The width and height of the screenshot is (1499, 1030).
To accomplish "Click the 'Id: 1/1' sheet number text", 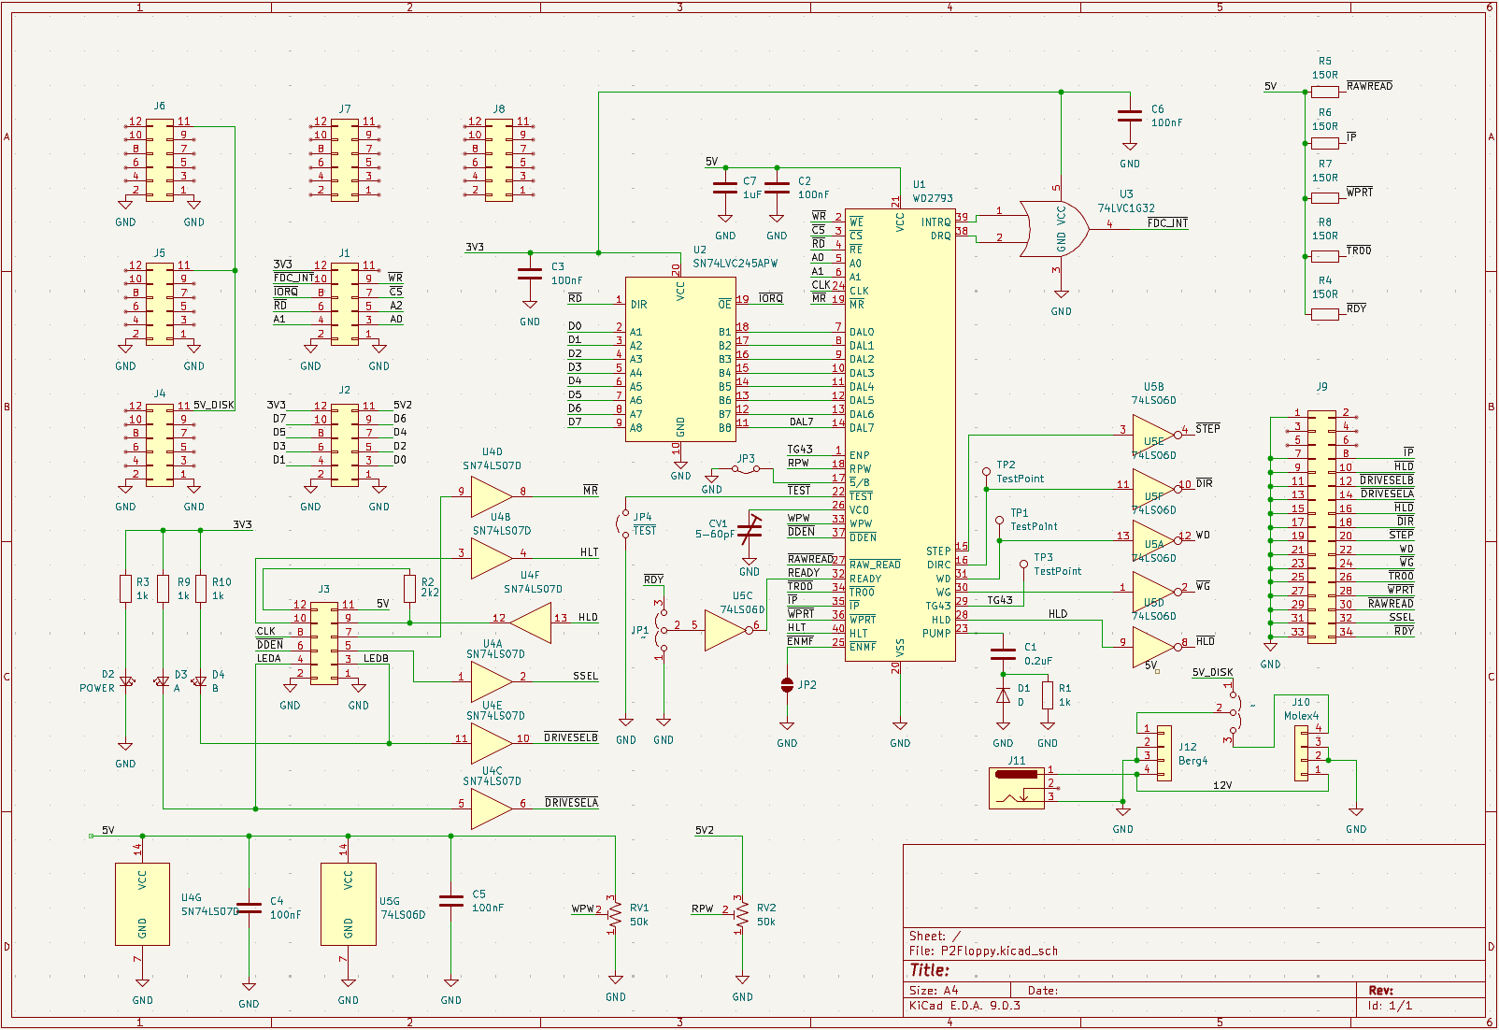I will pos(1391,1006).
